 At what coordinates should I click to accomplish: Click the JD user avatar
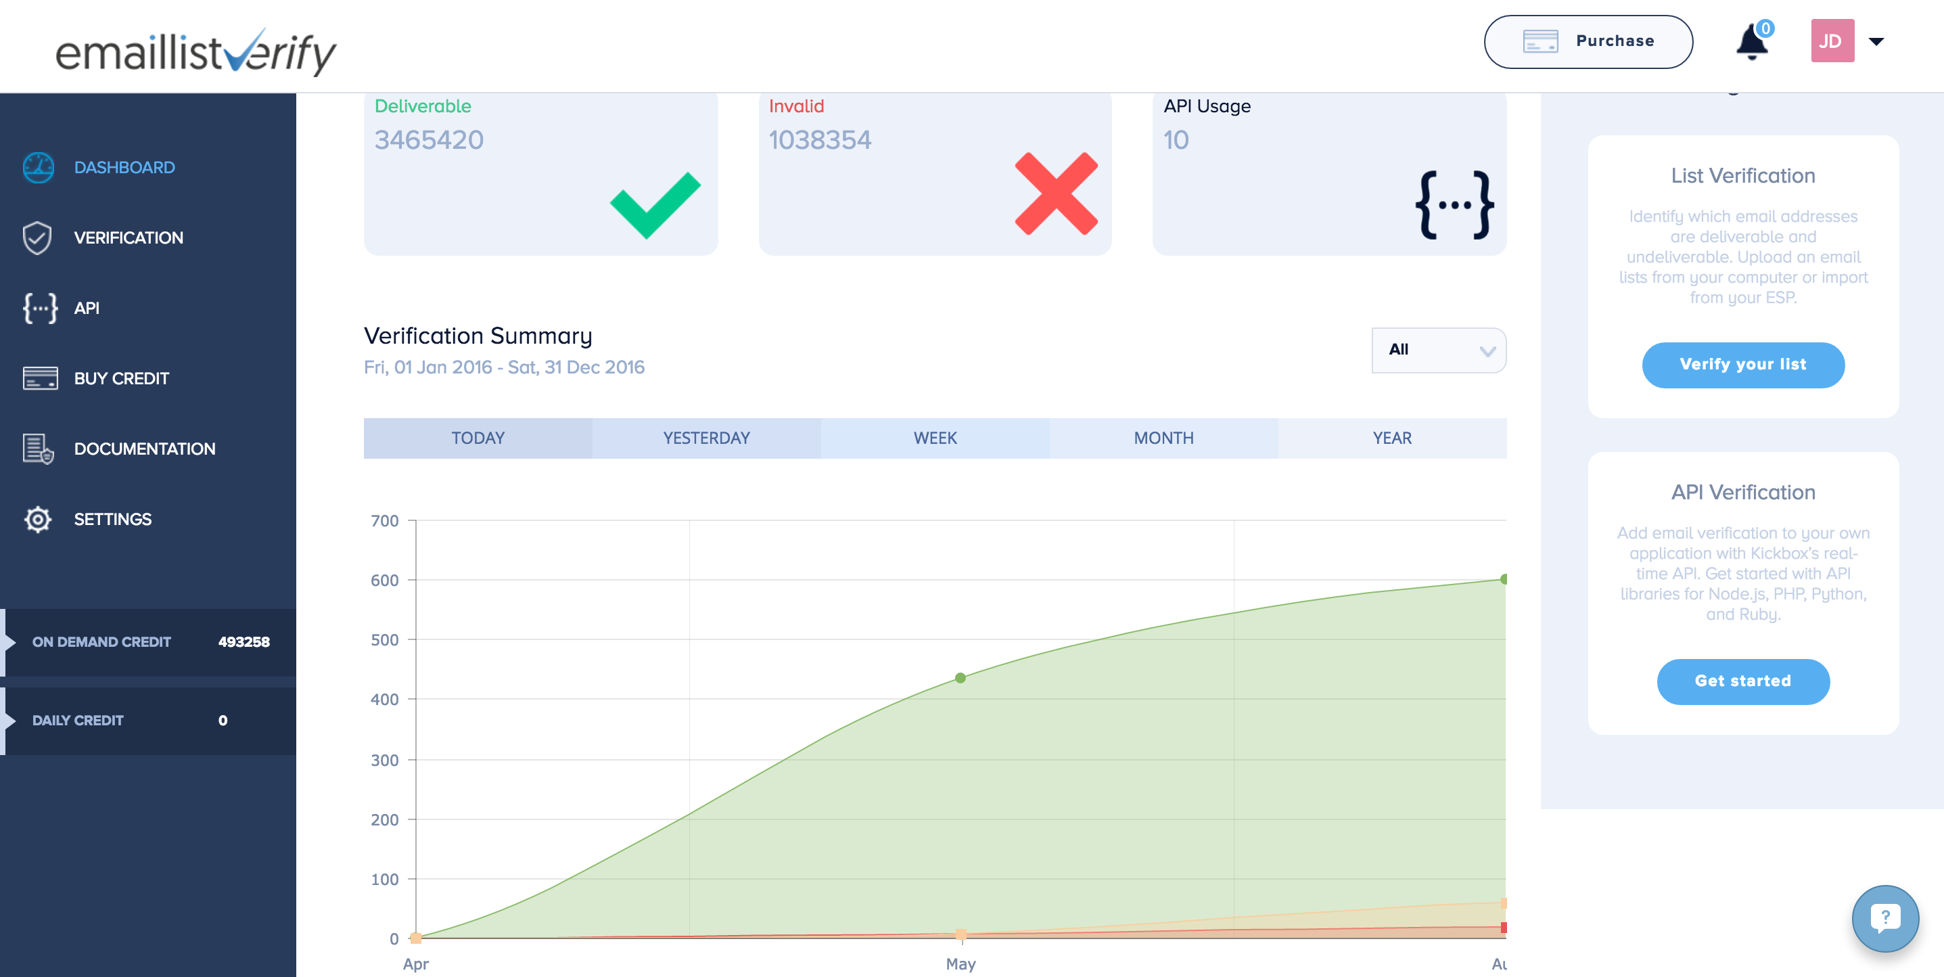[x=1832, y=41]
